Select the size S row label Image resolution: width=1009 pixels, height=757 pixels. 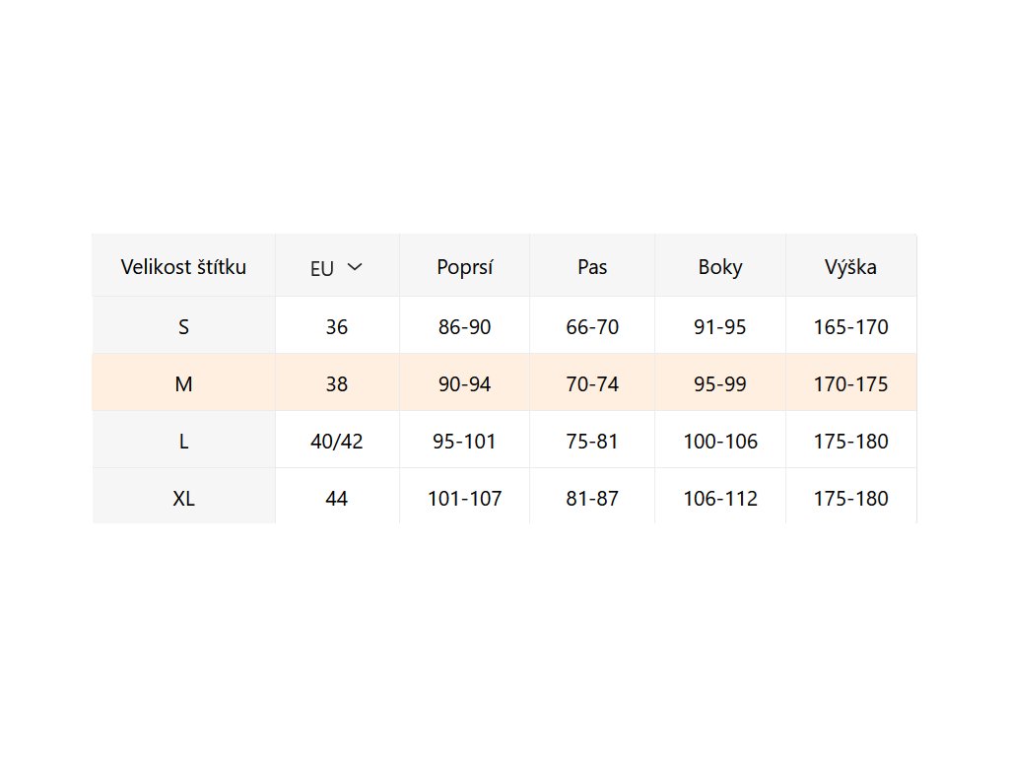click(x=183, y=327)
